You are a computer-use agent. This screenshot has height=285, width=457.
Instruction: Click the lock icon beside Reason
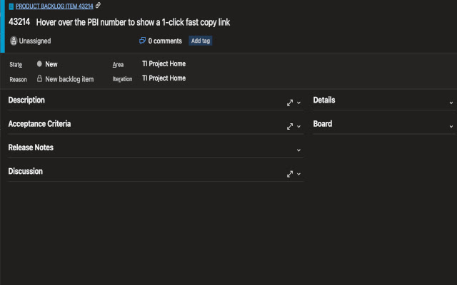(39, 79)
